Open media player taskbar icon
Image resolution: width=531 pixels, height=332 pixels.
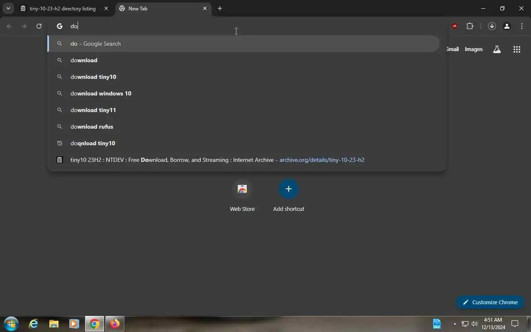coord(74,324)
